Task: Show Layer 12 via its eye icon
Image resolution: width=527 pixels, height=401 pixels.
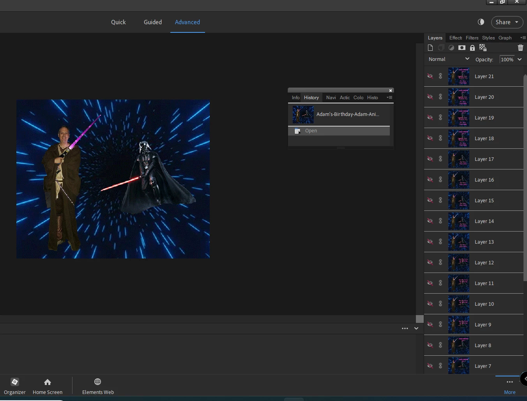Action: [x=430, y=262]
